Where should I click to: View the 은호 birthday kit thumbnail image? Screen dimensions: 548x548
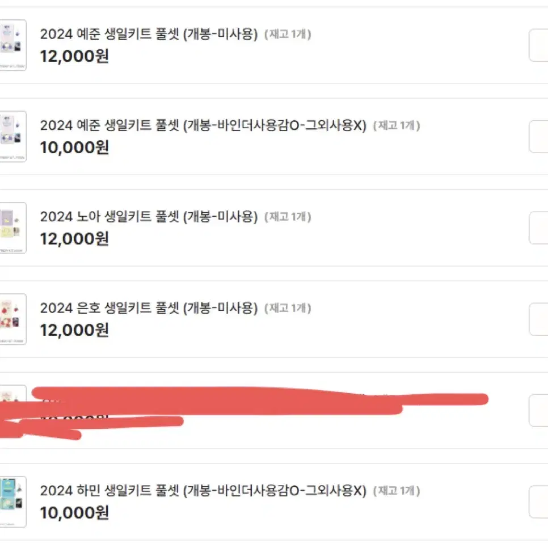[x=10, y=319]
